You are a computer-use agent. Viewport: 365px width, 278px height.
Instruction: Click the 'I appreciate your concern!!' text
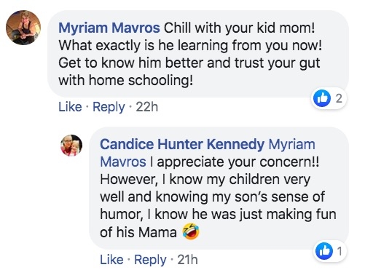(x=235, y=162)
